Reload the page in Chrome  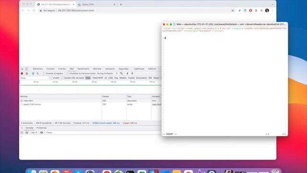click(x=34, y=11)
